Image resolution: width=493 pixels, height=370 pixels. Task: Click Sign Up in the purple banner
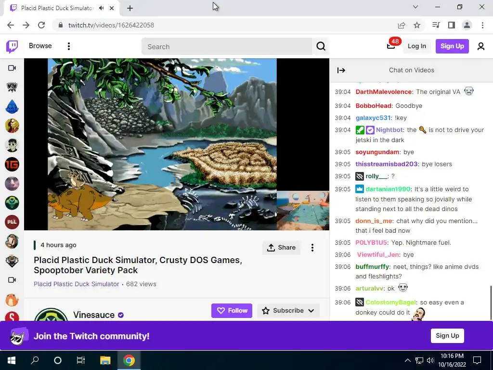(447, 336)
